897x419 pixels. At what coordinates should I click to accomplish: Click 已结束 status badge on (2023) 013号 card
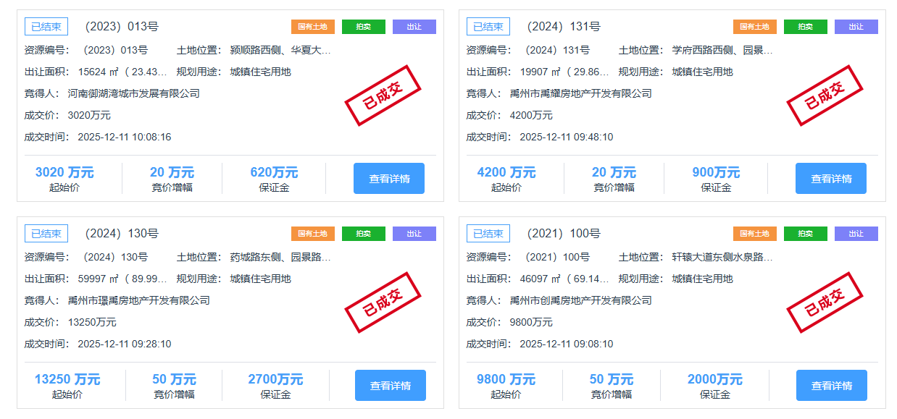click(46, 27)
